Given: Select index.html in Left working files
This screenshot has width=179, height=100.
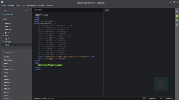Looking at the screenshot, I should click(x=9, y=15).
